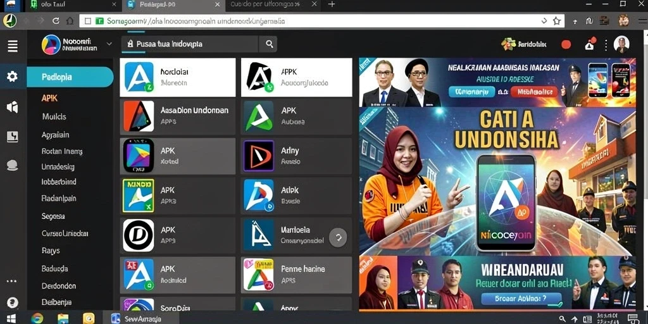The height and width of the screenshot is (324, 648).
Task: Open the Aeridotuix link in header
Action: click(524, 44)
